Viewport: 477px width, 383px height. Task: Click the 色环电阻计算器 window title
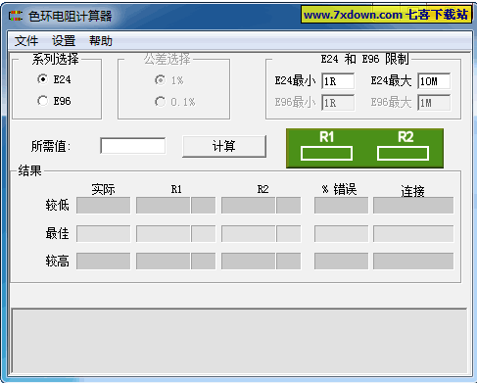click(x=71, y=16)
